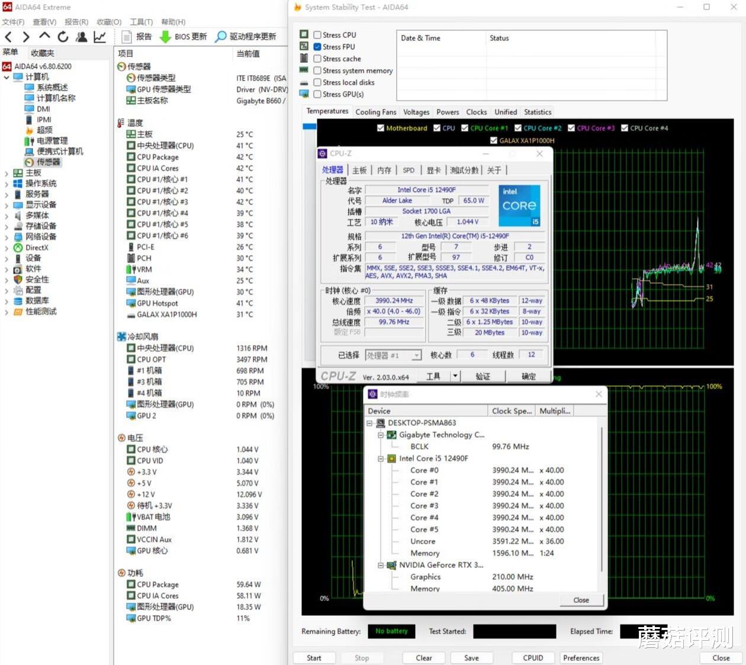Switch to the SPD tab in CPU-Z
Viewport: 746px width, 665px height.
coord(408,170)
